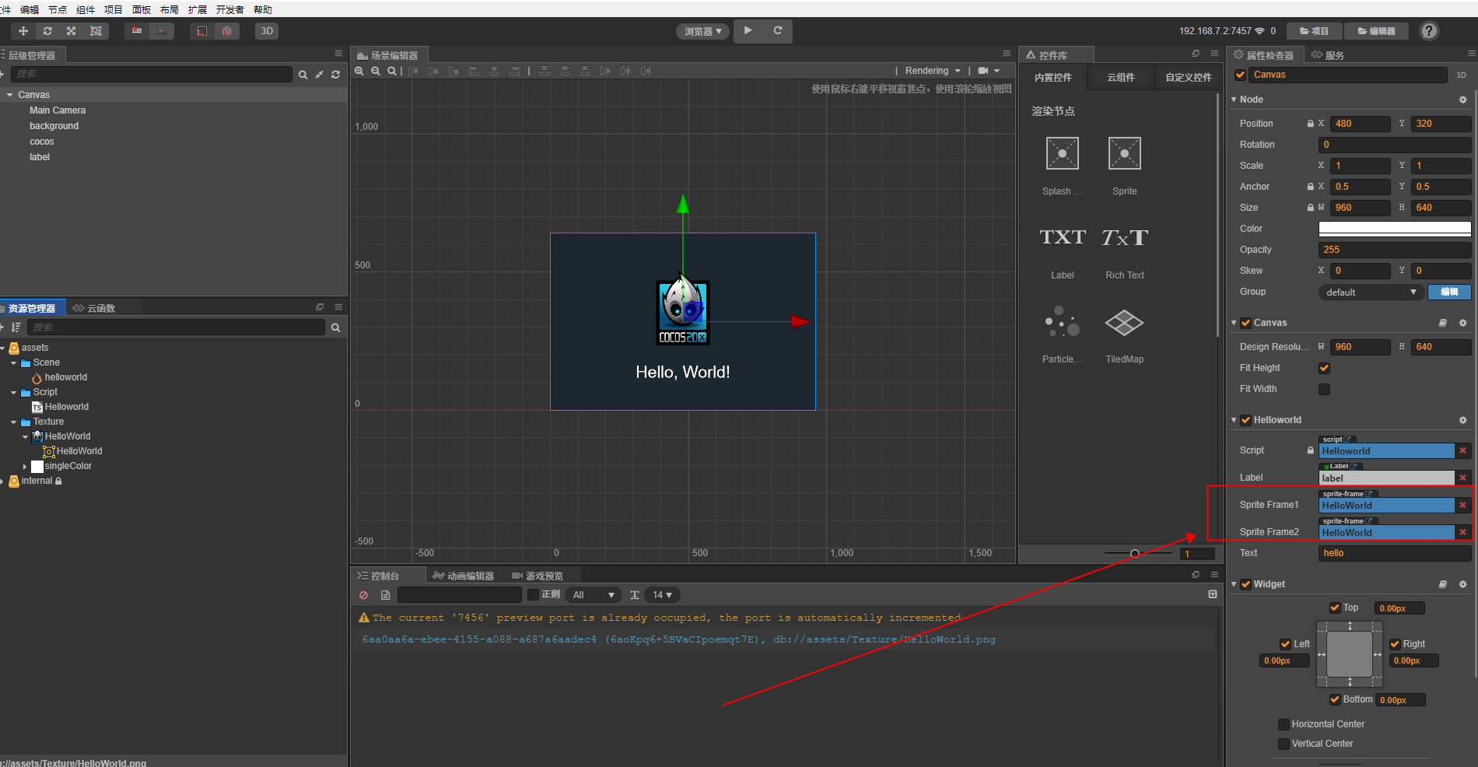The image size is (1478, 767).
Task: Remove the Sprite Frame1 reference
Action: coord(1462,506)
